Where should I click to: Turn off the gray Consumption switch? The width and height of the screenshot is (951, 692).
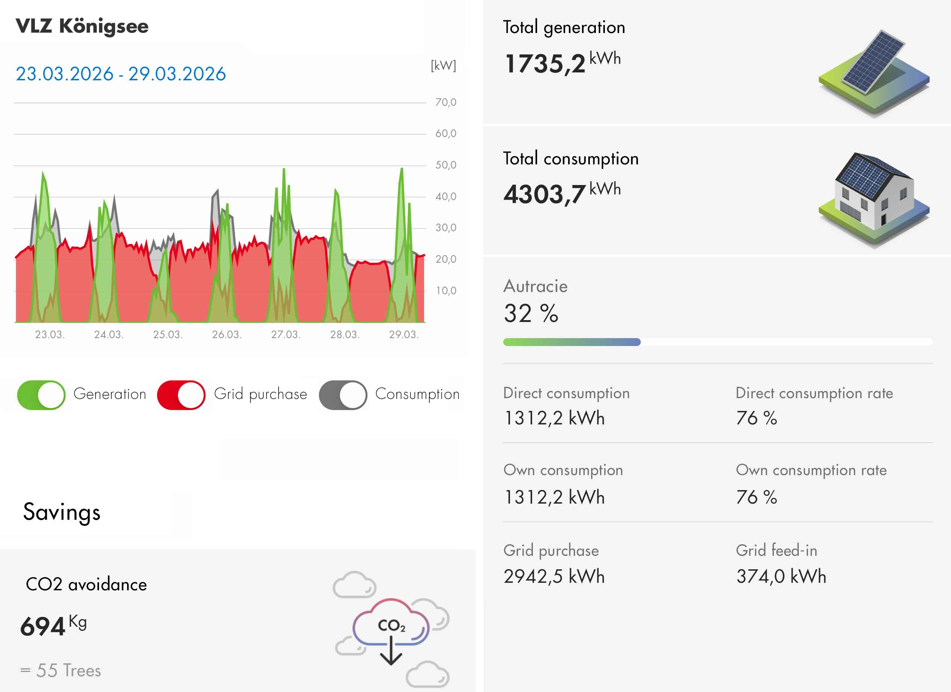pyautogui.click(x=343, y=395)
